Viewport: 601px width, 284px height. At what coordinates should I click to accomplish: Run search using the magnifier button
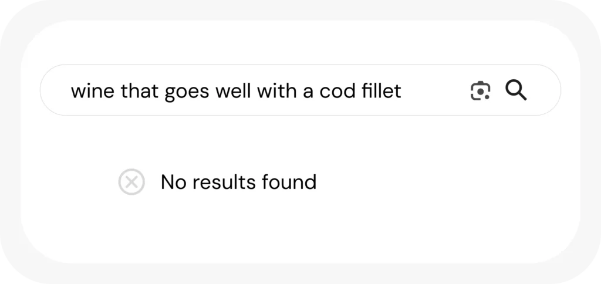tap(516, 90)
